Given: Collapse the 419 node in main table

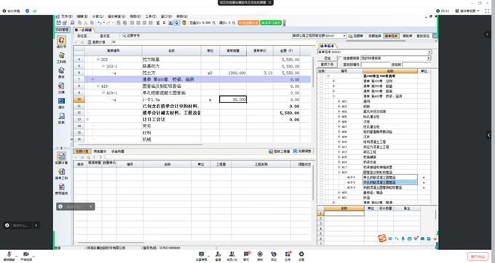Looking at the screenshot, I should tap(98, 86).
